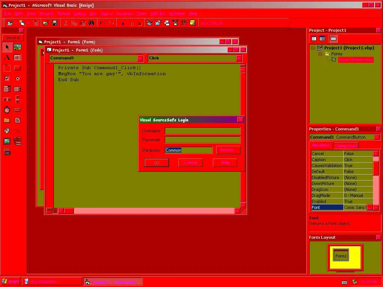Open the Click procedure dropdown in code window
This screenshot has width=383, height=287.
coord(239,58)
